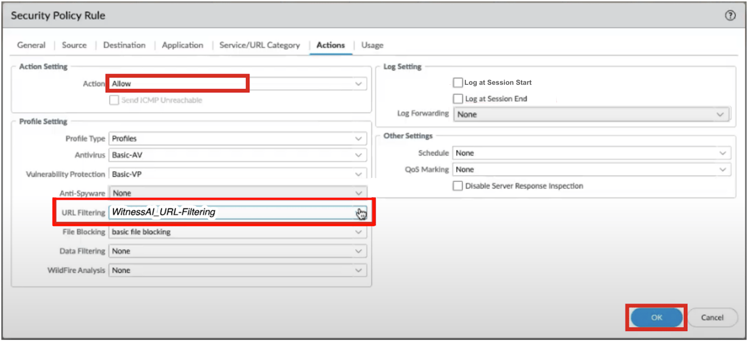Viewport: 748px width, 341px height.
Task: Open the QoS Marking dropdown
Action: pos(592,170)
